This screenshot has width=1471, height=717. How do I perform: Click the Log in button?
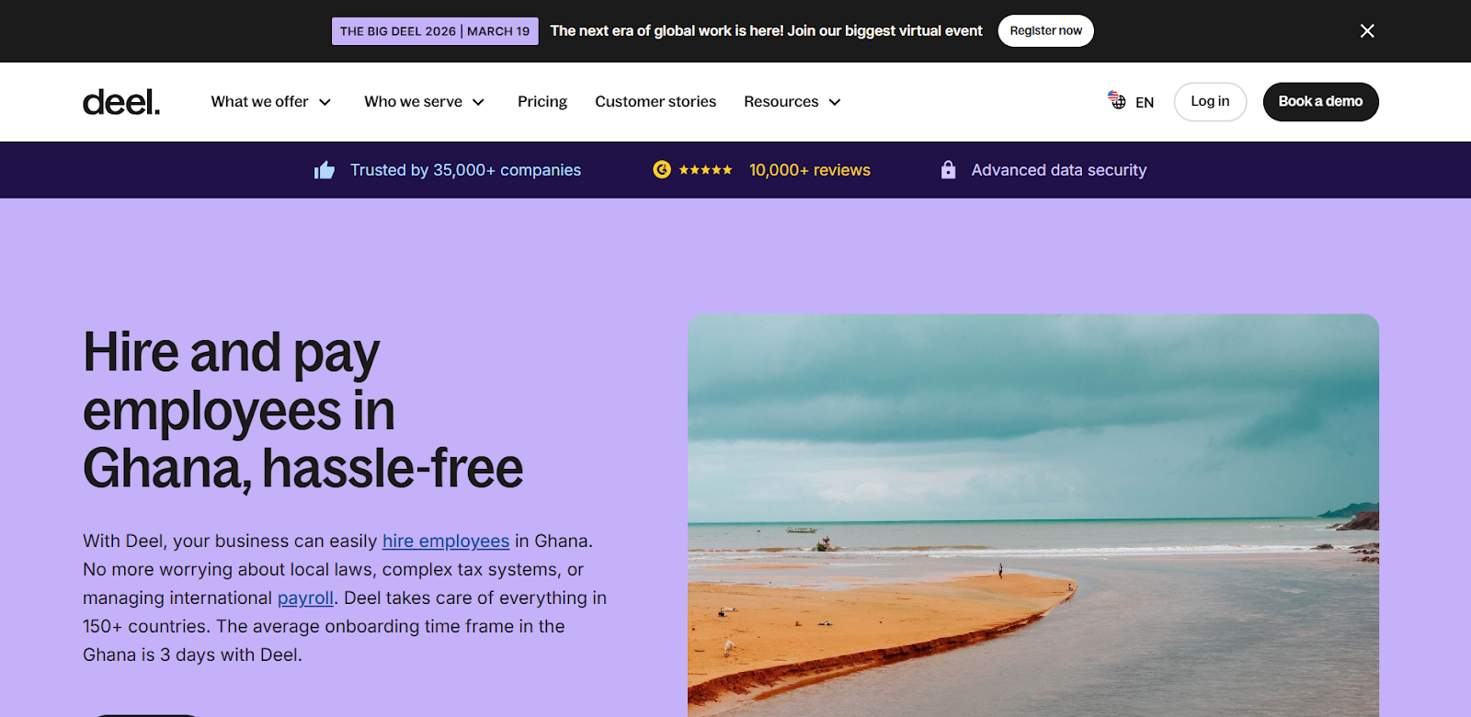pos(1210,101)
